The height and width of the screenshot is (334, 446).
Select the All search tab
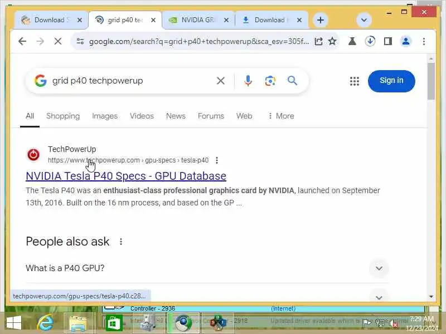pyautogui.click(x=30, y=116)
